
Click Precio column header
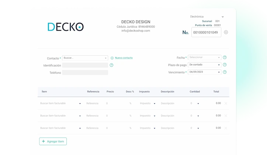click(x=110, y=92)
